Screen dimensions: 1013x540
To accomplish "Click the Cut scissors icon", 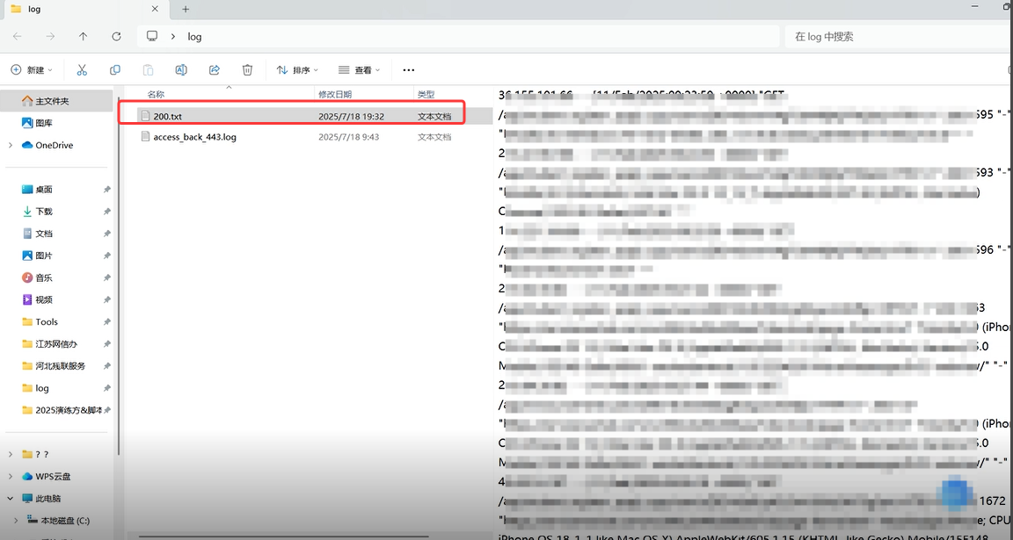I will point(82,69).
